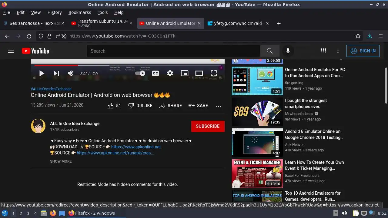The height and width of the screenshot is (218, 388).
Task: Open the Tools menu
Action: tap(103, 12)
